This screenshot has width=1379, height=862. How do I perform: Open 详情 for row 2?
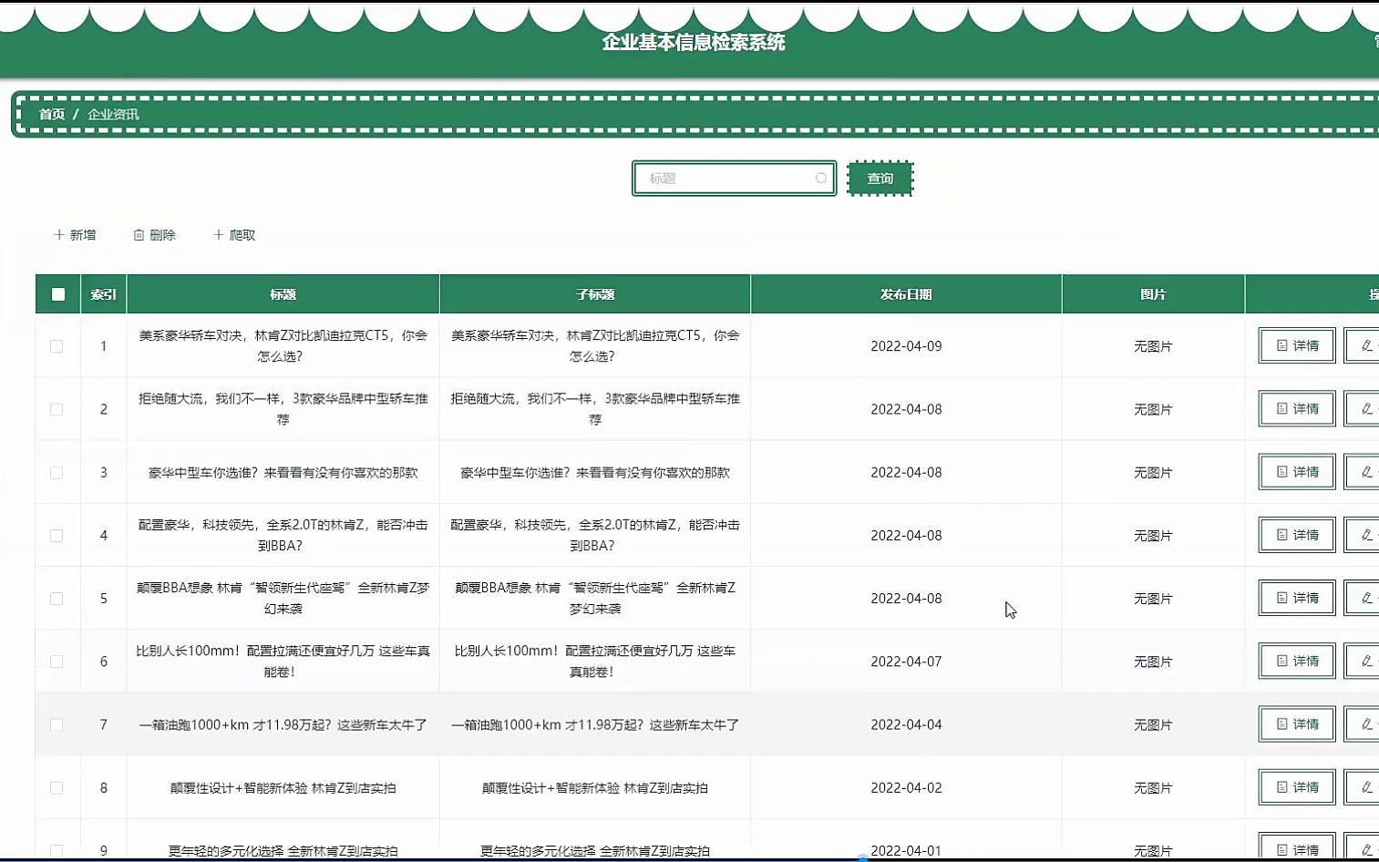(1297, 408)
